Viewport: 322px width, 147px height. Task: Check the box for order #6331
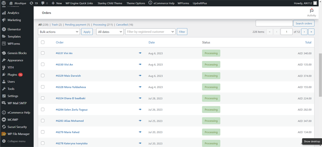tap(43, 53)
